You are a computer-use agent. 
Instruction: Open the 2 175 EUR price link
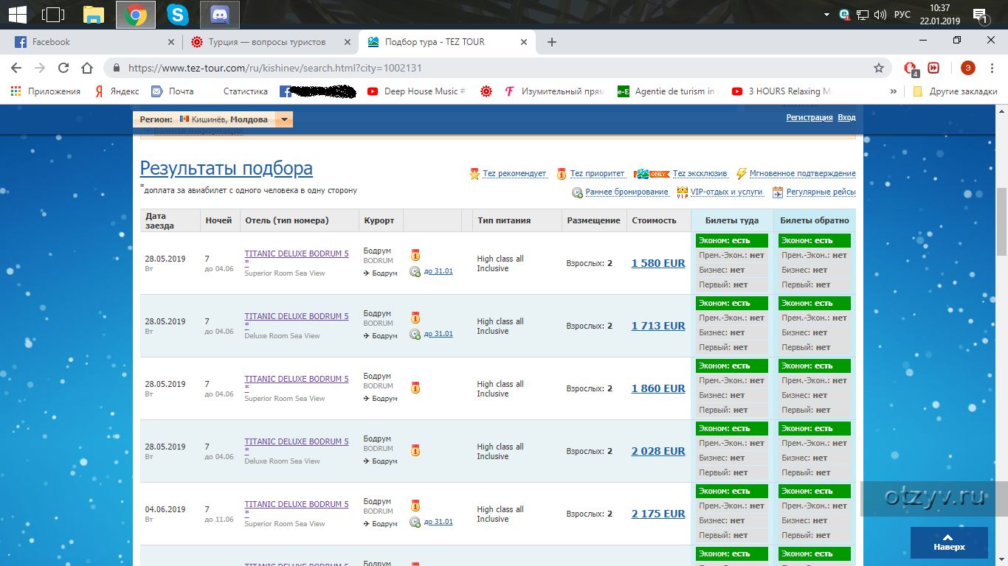tap(658, 514)
